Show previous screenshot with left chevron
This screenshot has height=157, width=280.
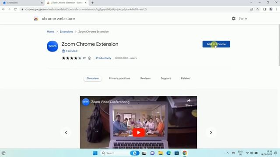pyautogui.click(x=66, y=133)
